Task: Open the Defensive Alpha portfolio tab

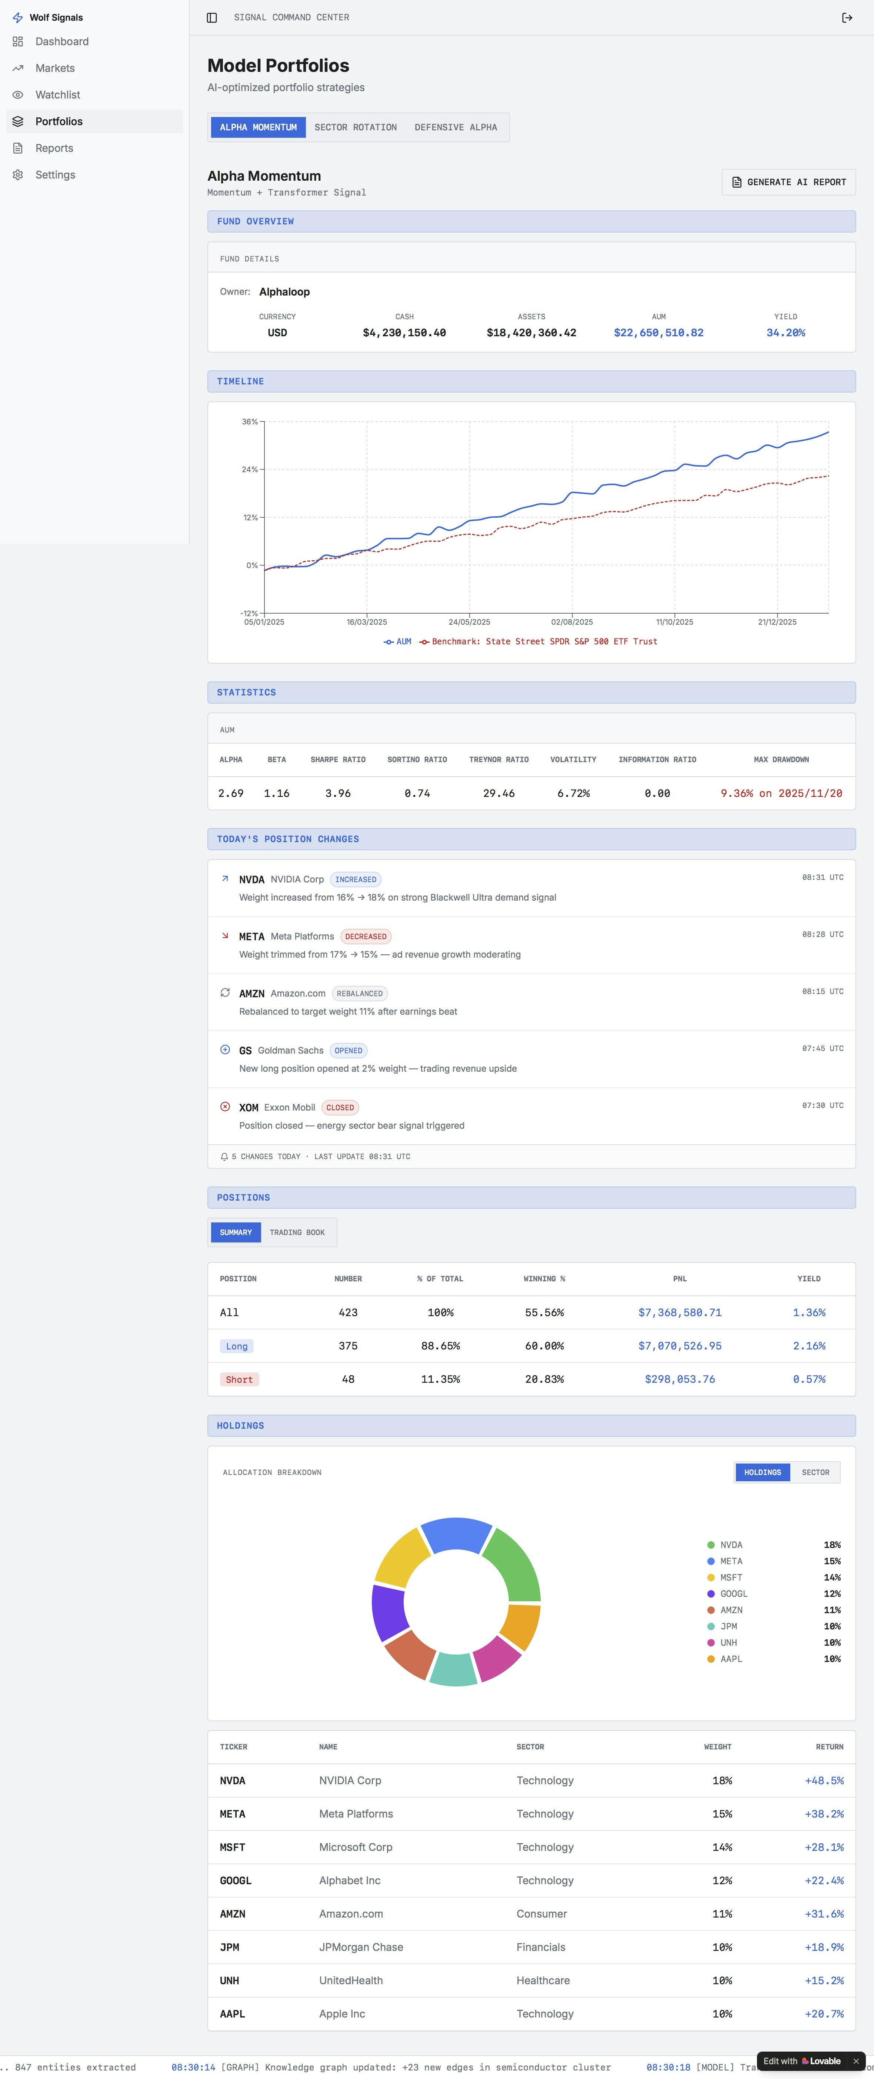Action: 455,127
